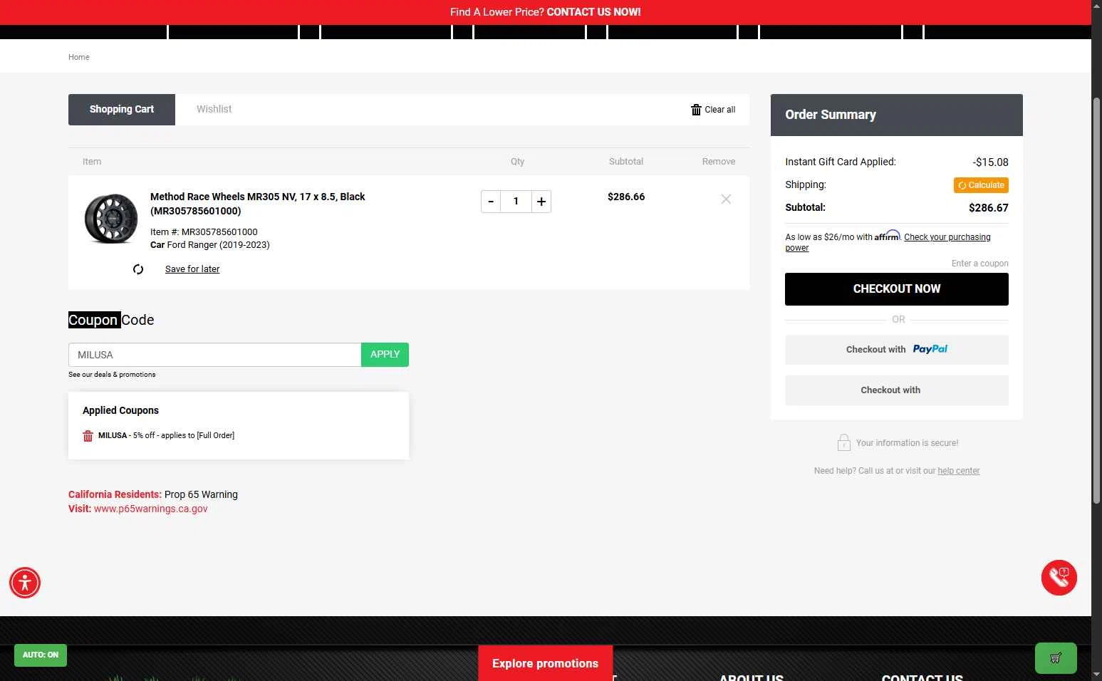Screen dimensions: 1102x681
Task: Click the Item # MR305785601000 text
Action: click(204, 232)
